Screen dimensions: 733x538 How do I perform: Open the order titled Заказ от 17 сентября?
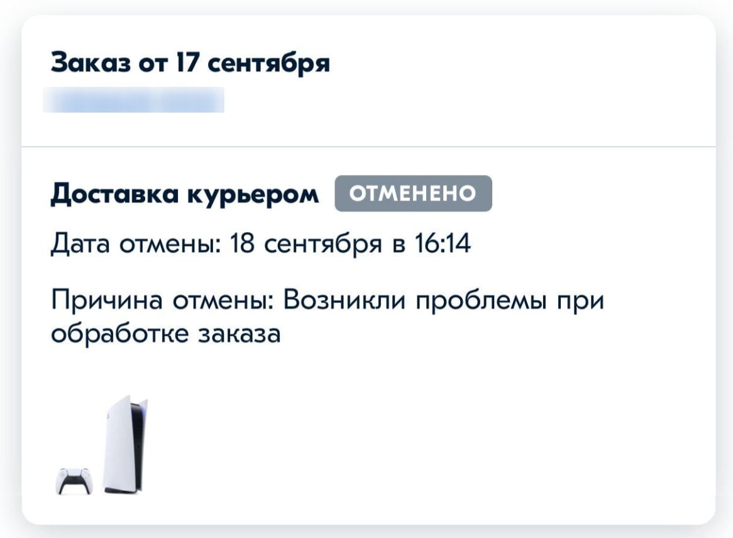click(190, 64)
